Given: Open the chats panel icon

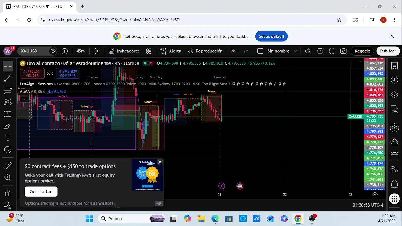Looking at the screenshot, I should [394, 109].
